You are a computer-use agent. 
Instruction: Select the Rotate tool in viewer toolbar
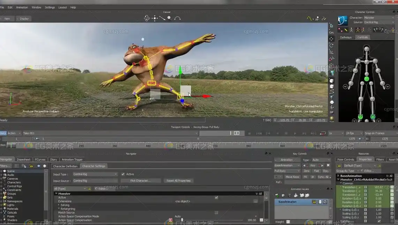click(x=331, y=45)
